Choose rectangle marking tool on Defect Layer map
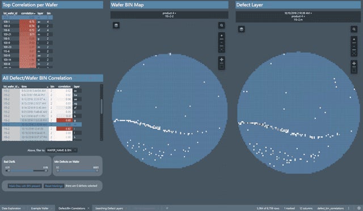Viewport: 363px width, 211px height. click(354, 70)
